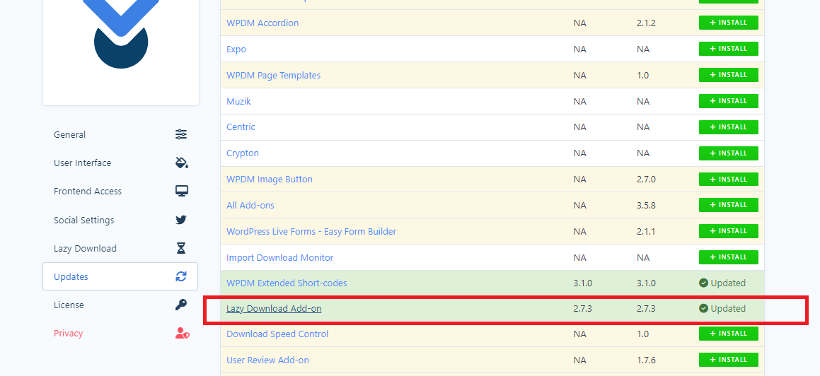Switch to Frontend Access tab

point(120,191)
